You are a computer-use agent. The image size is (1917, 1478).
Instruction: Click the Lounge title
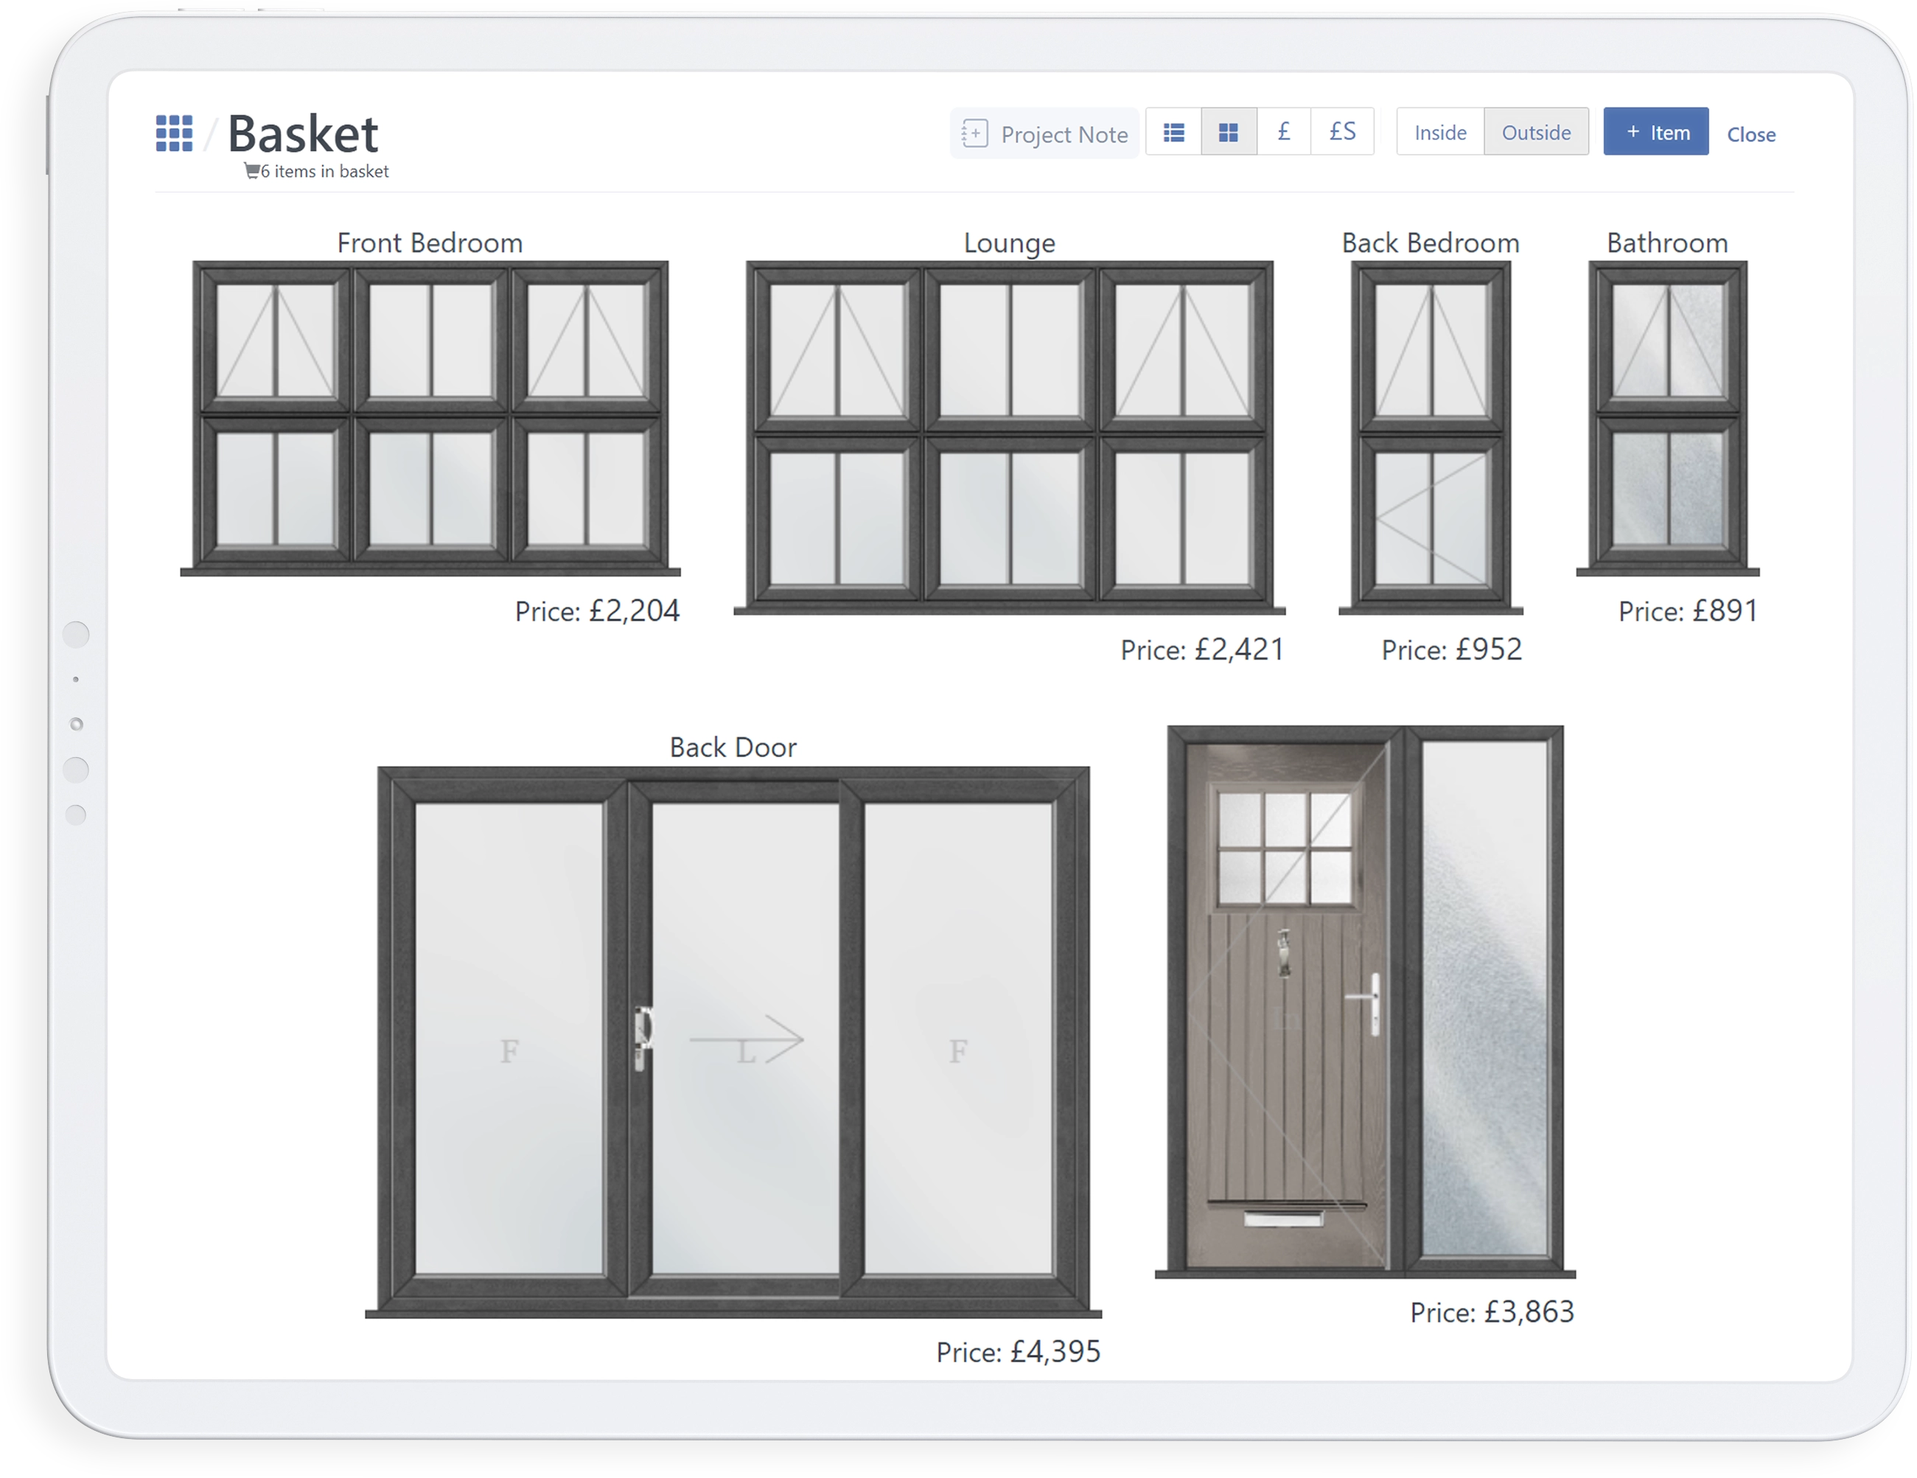[1010, 243]
